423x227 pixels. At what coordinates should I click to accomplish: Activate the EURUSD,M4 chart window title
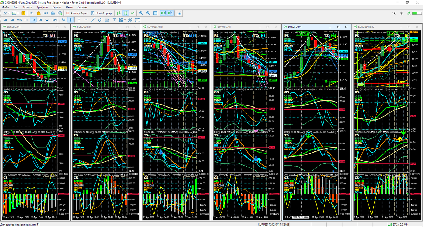84,27
